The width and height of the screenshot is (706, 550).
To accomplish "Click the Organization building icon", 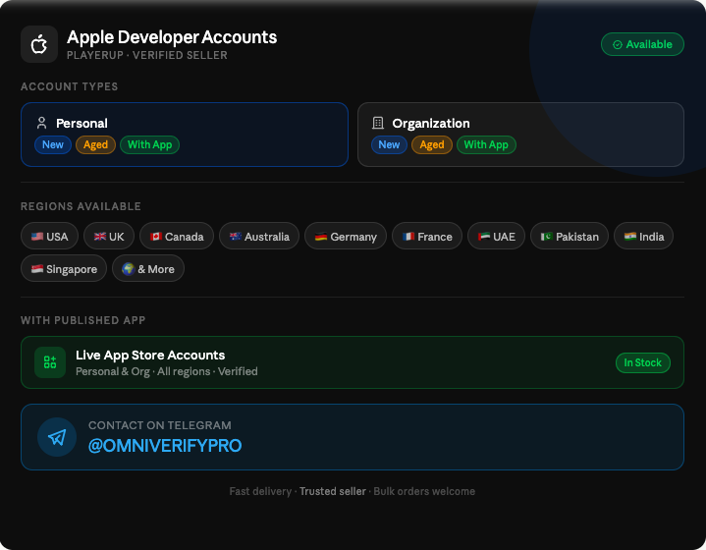I will (x=378, y=123).
